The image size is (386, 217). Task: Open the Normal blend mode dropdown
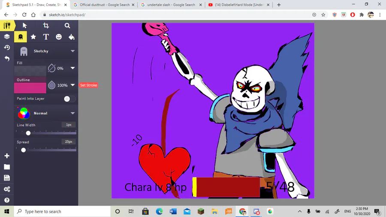point(46,113)
